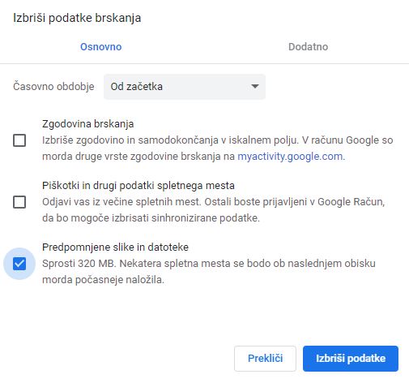Select 'Piškotki in drugi podatki spletnega mesta' heading
The image size is (409, 383).
click(138, 186)
